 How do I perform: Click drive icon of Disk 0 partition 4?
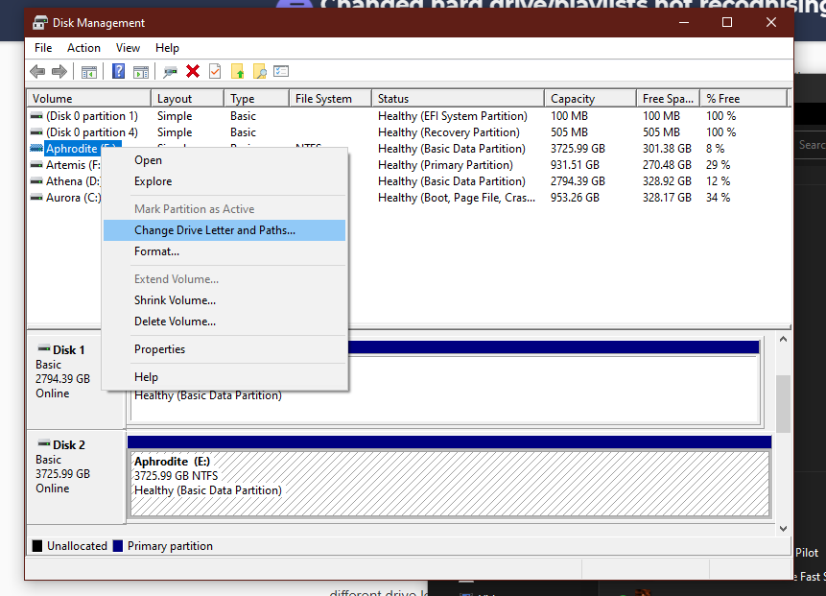36,131
